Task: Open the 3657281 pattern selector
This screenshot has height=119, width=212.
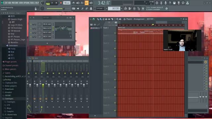Action: click(x=114, y=9)
